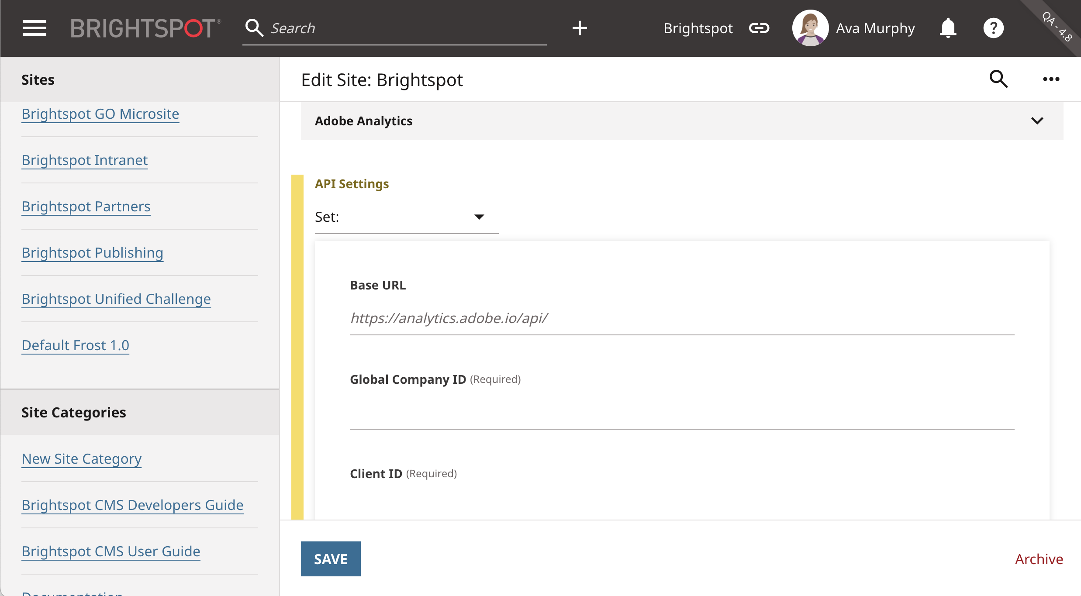Open the Default Frost 1.0 site

click(x=76, y=345)
